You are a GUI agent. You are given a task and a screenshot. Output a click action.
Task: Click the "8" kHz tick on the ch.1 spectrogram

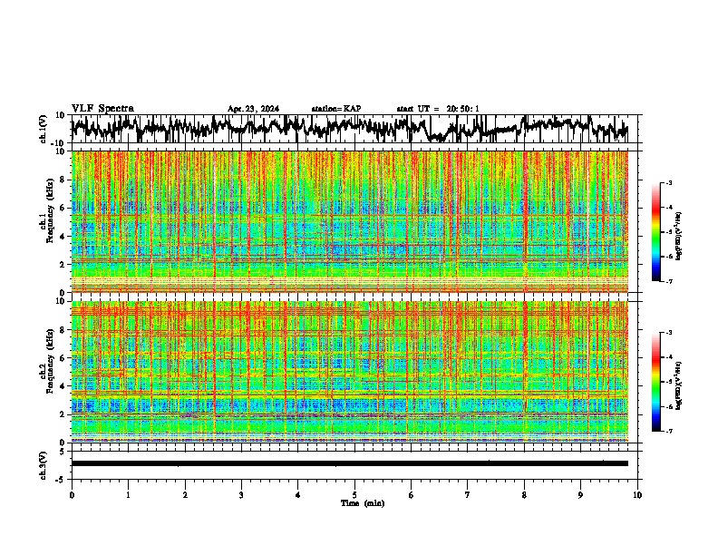pos(63,180)
